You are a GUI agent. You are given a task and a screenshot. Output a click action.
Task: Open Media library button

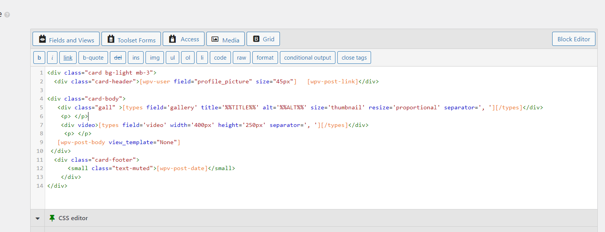click(225, 39)
